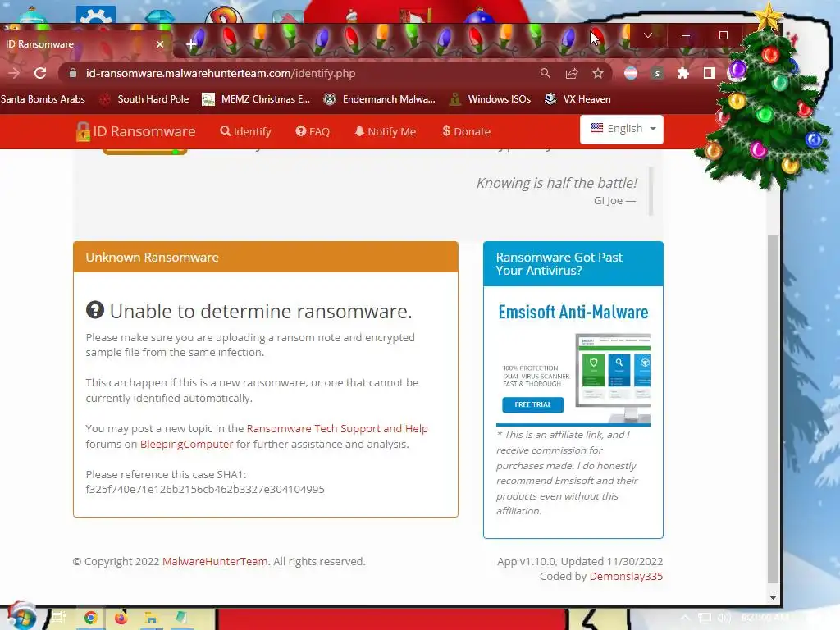The width and height of the screenshot is (840, 630).
Task: Open the Windows Start button
Action: 21,617
